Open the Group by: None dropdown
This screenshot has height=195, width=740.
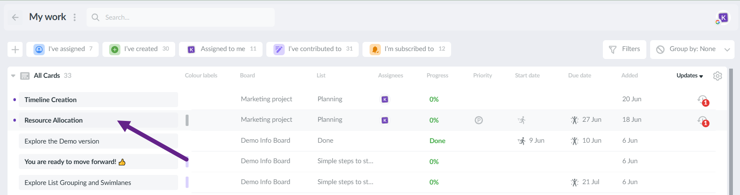pos(692,49)
